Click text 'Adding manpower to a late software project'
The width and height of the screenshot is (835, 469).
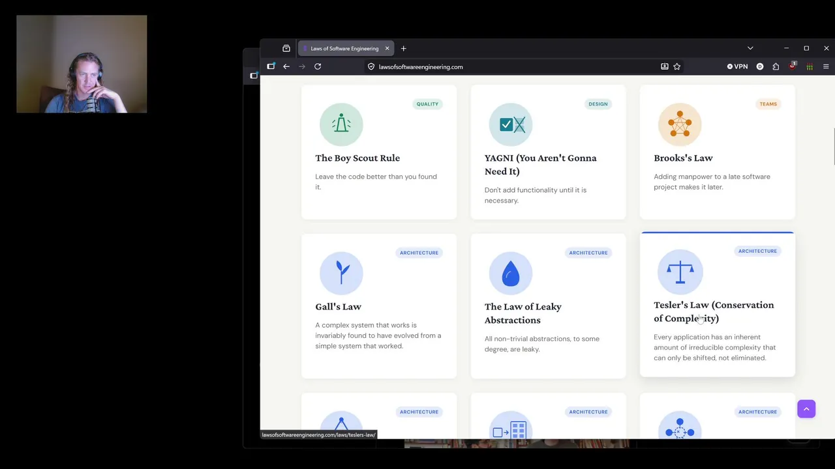(712, 182)
